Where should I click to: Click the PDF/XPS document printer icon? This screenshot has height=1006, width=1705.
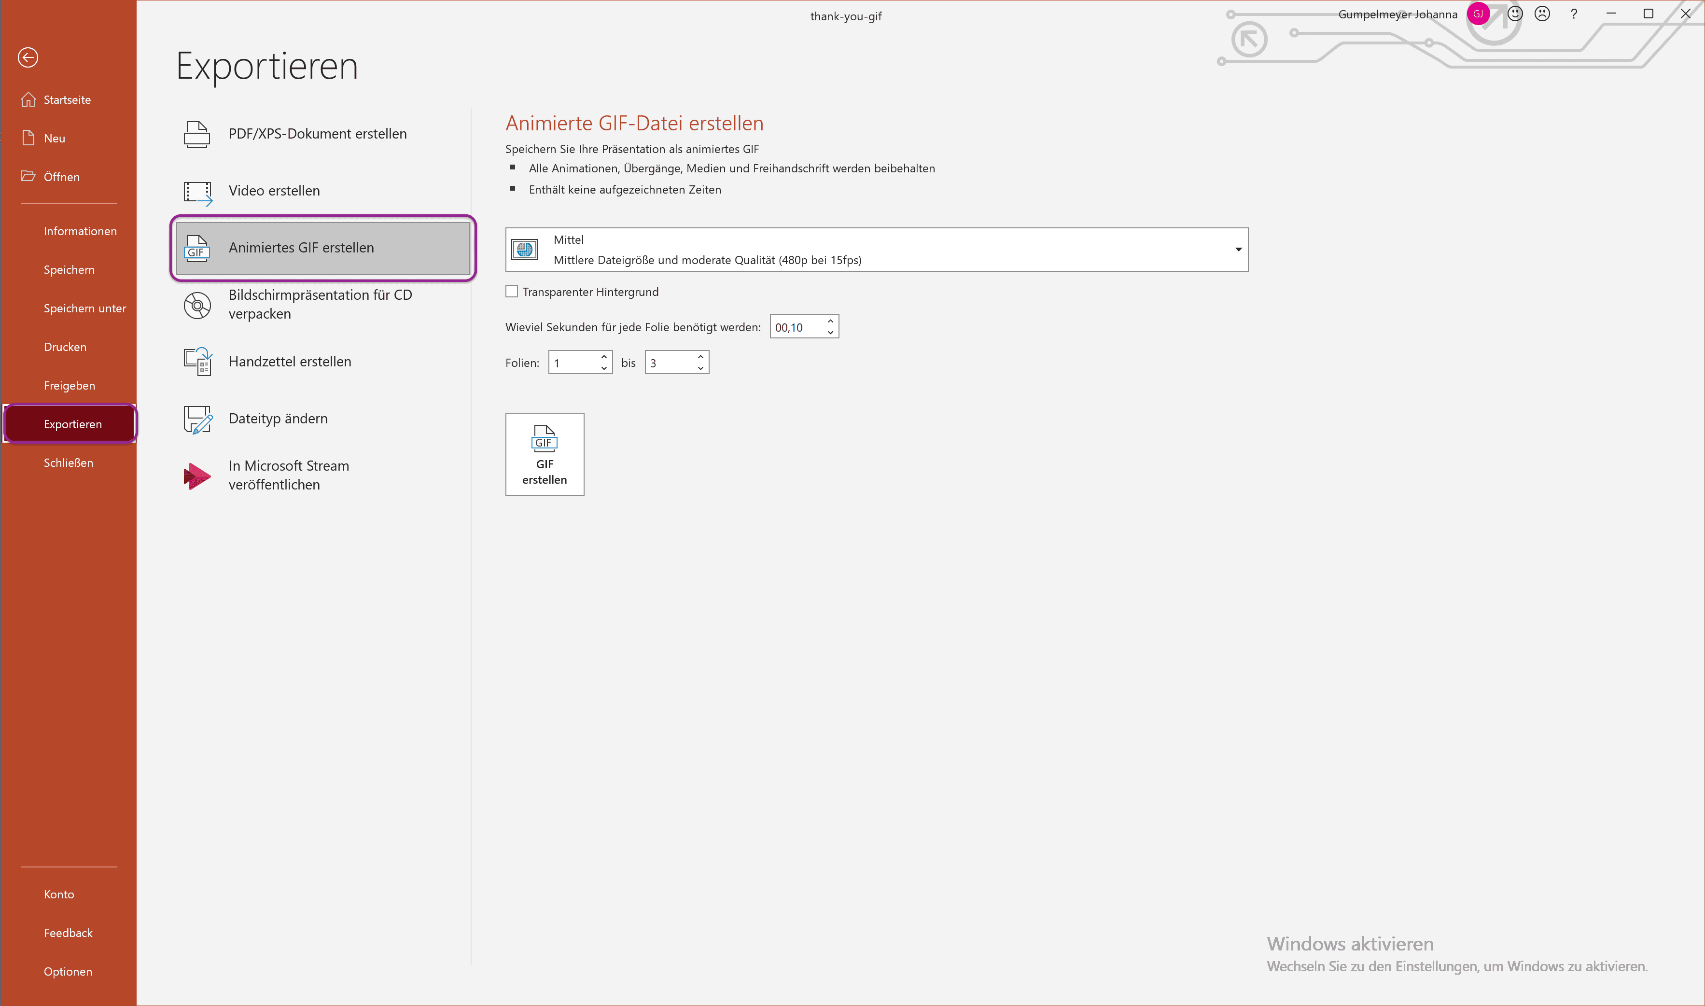pyautogui.click(x=196, y=134)
